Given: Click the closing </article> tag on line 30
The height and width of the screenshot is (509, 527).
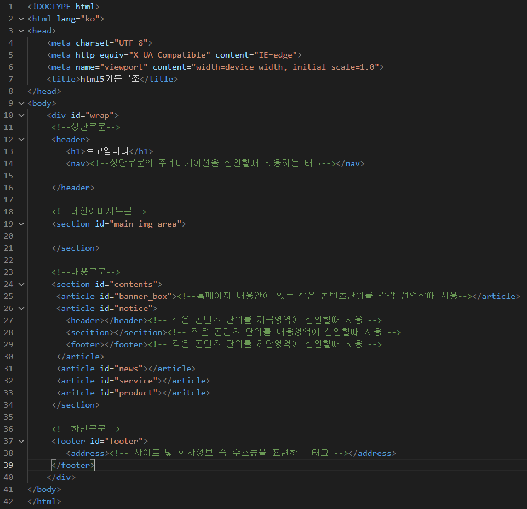Looking at the screenshot, I should pyautogui.click(x=81, y=357).
